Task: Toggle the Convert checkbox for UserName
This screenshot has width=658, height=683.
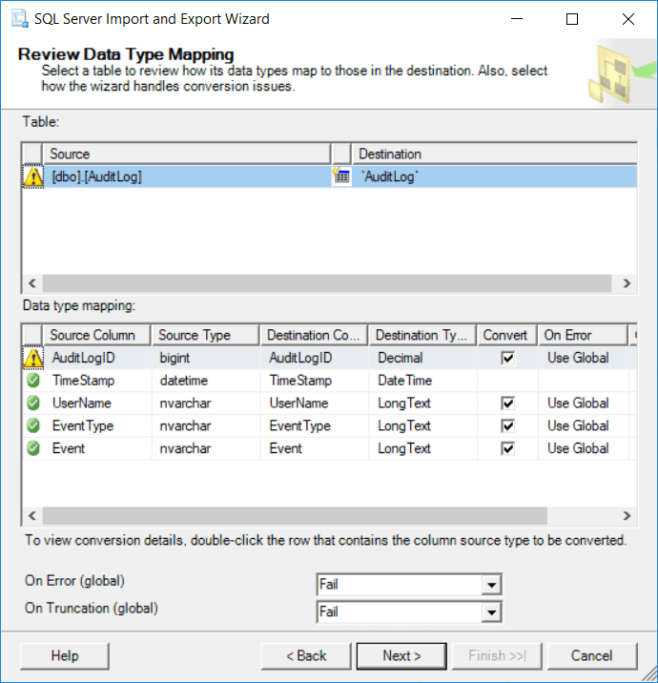Action: click(507, 403)
